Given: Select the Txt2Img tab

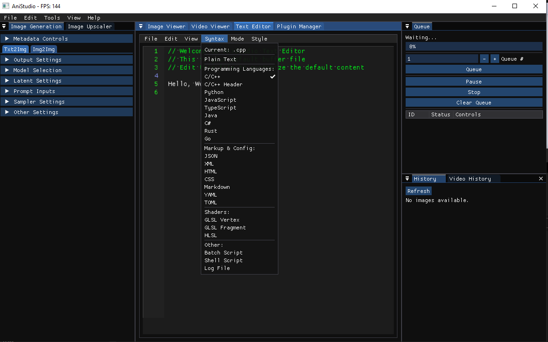Looking at the screenshot, I should [x=16, y=49].
